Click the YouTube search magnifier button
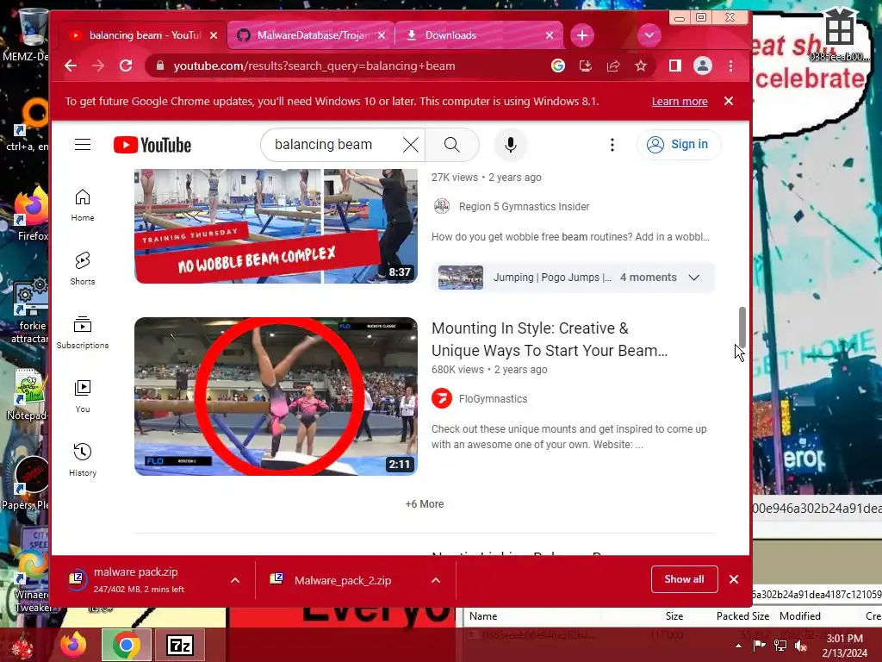The width and height of the screenshot is (882, 662). pyautogui.click(x=451, y=145)
